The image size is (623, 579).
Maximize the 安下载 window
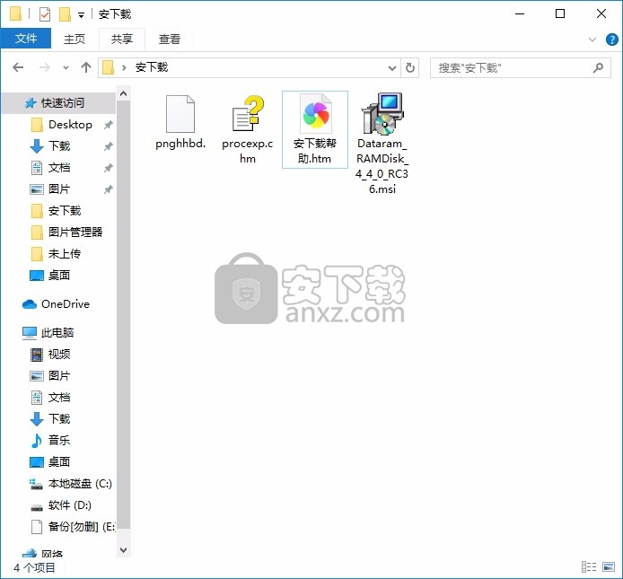point(560,13)
